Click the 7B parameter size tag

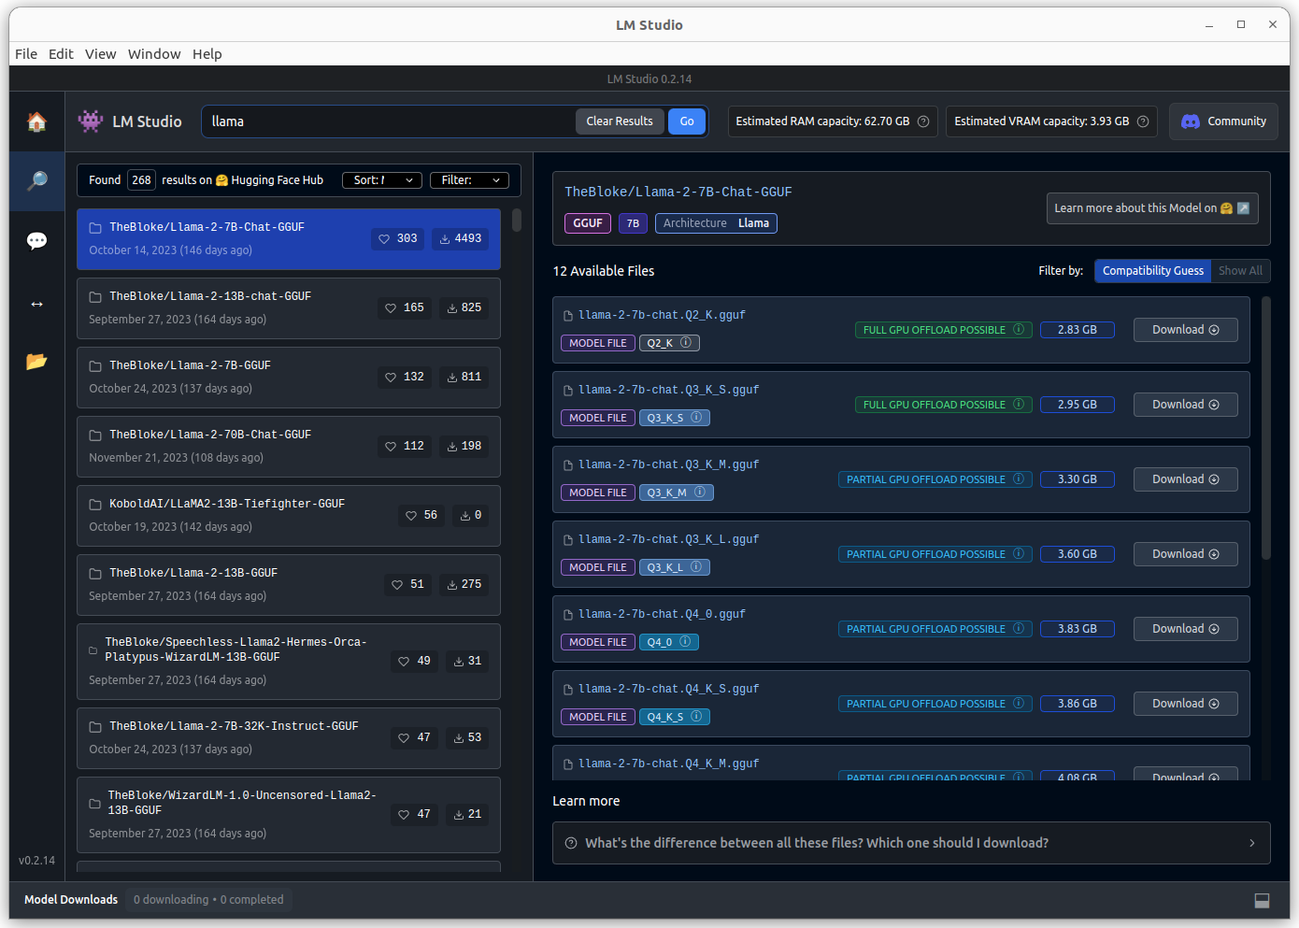633,223
